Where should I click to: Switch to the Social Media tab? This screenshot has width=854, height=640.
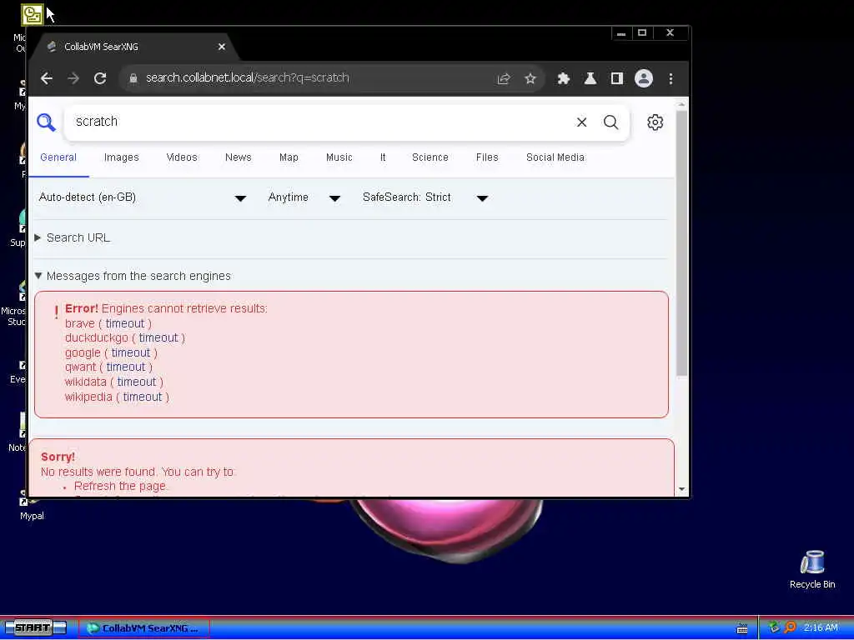click(x=555, y=157)
